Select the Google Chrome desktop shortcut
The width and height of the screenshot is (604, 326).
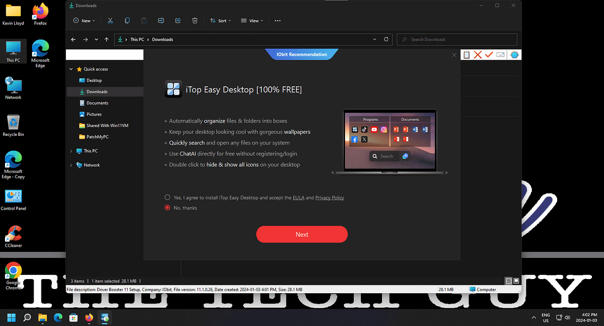13,276
